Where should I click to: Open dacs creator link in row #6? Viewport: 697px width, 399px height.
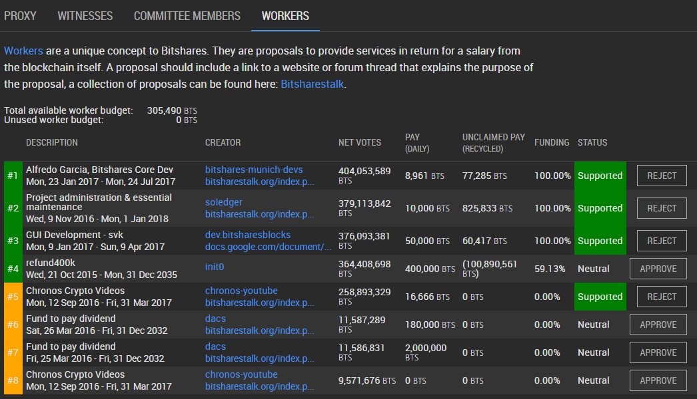(215, 319)
